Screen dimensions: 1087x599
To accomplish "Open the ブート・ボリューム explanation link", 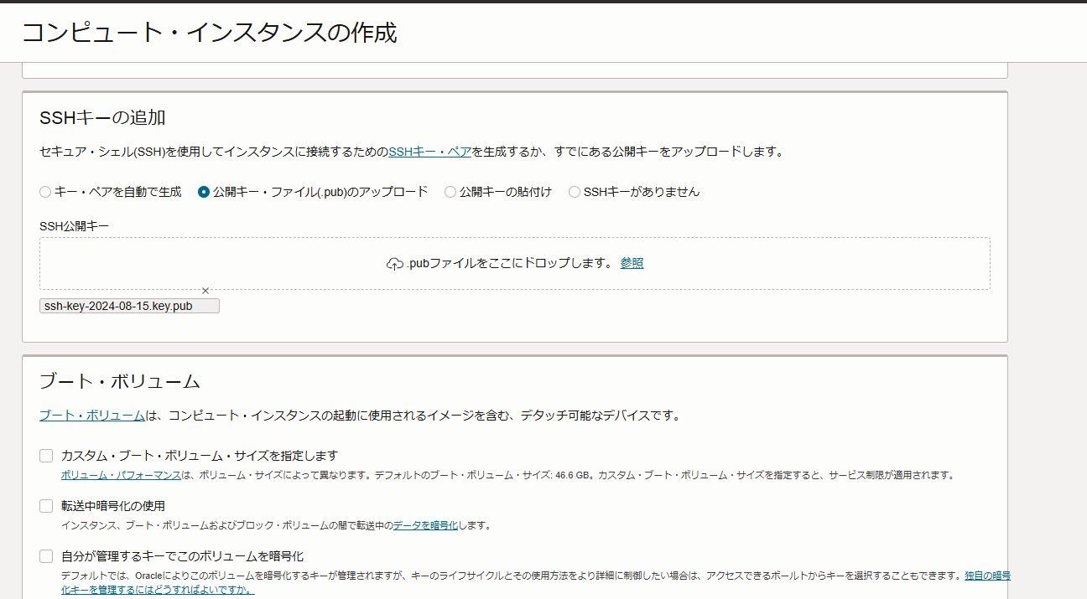I will [x=89, y=415].
